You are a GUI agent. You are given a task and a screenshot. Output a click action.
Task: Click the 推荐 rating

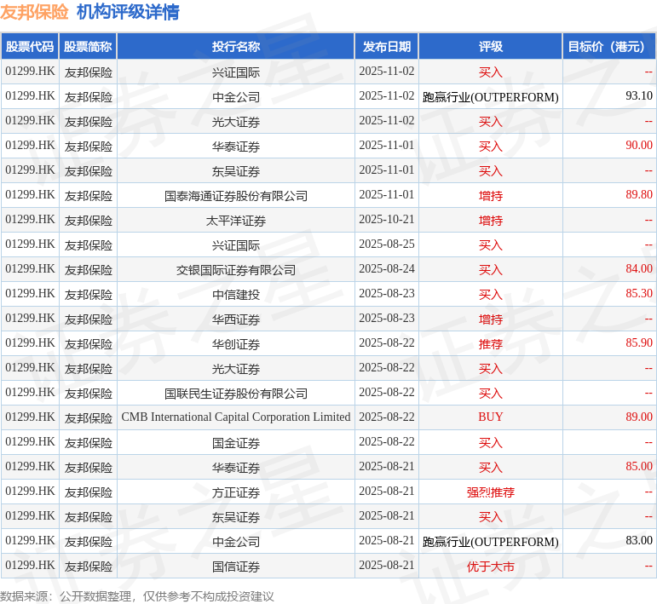(490, 344)
